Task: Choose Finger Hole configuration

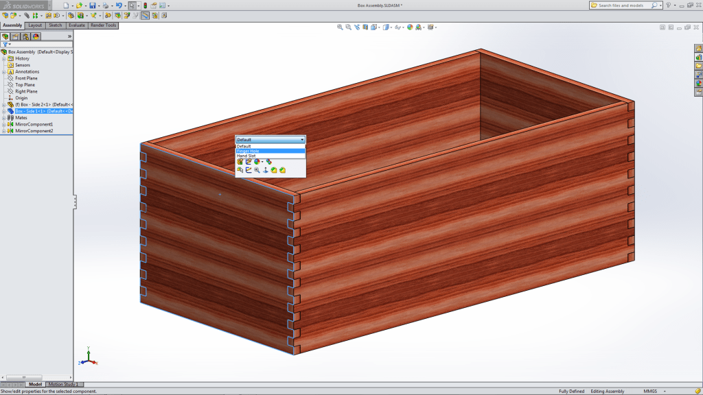Action: click(x=270, y=151)
